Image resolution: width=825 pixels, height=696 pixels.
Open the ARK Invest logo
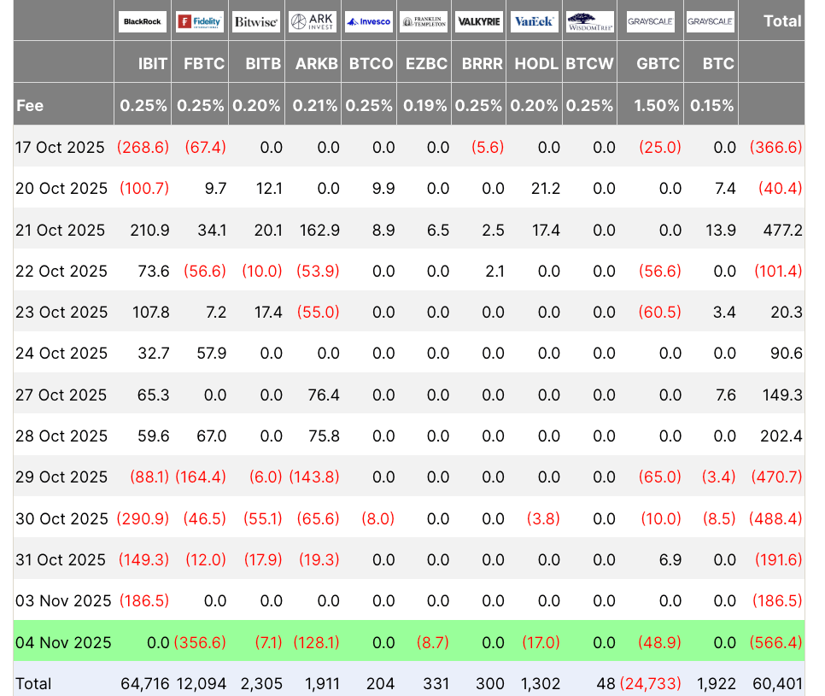[x=312, y=21]
